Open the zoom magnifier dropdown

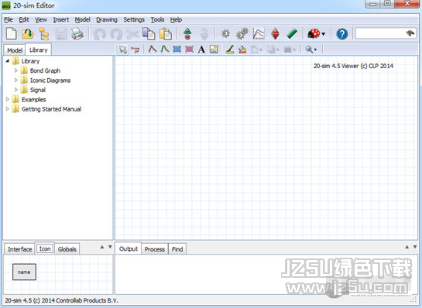(x=310, y=50)
